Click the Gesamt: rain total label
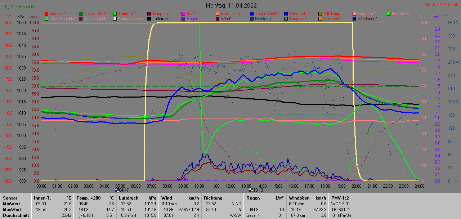 pyautogui.click(x=253, y=215)
